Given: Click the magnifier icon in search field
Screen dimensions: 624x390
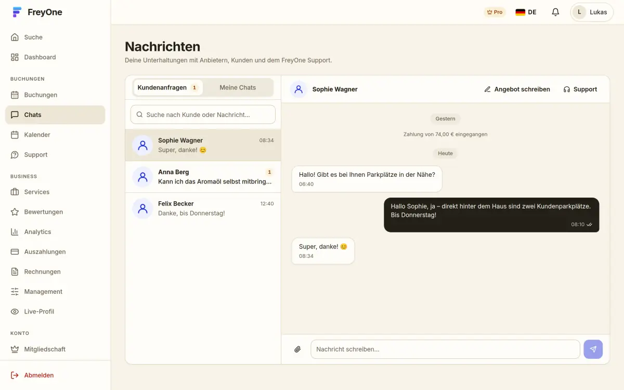Looking at the screenshot, I should coord(139,114).
